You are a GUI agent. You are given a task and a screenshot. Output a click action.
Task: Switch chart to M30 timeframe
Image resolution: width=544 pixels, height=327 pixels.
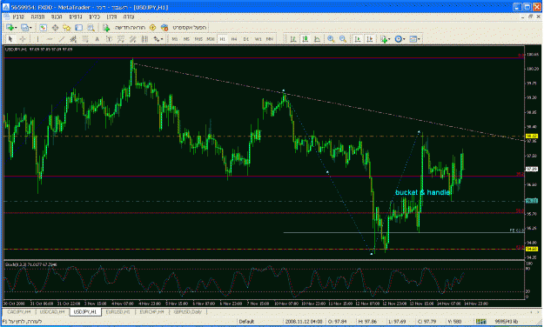(211, 39)
